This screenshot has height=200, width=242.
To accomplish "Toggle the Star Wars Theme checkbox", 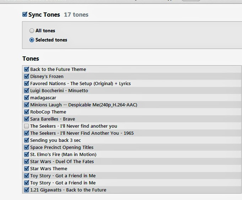I will 27,169.
